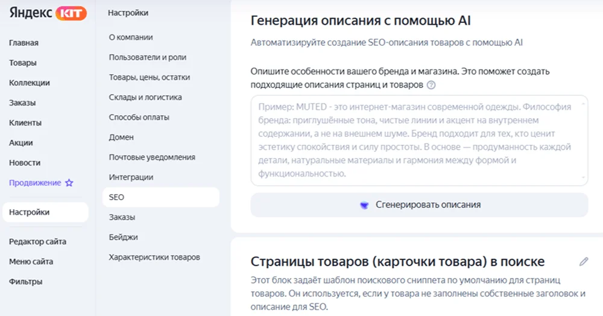Open Интеграции settings page

pyautogui.click(x=131, y=177)
